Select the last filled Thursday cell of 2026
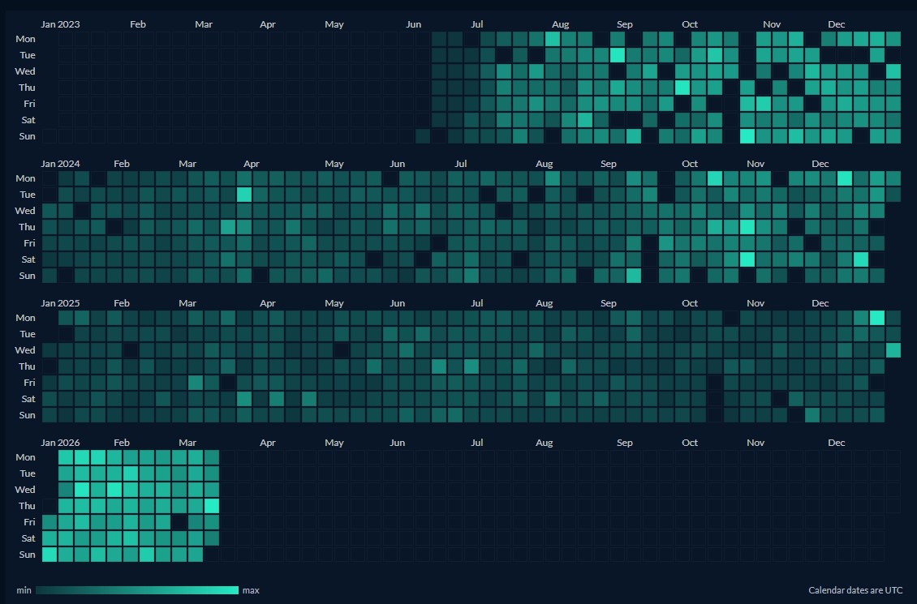The width and height of the screenshot is (917, 604). 212,506
